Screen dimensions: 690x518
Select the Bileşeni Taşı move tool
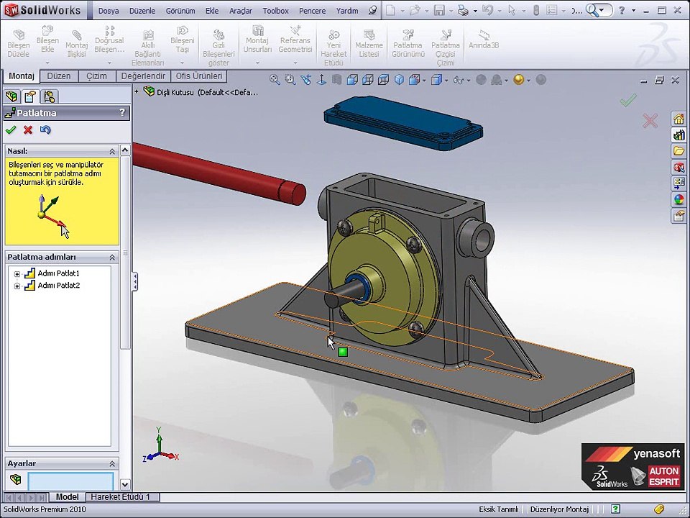[182, 40]
